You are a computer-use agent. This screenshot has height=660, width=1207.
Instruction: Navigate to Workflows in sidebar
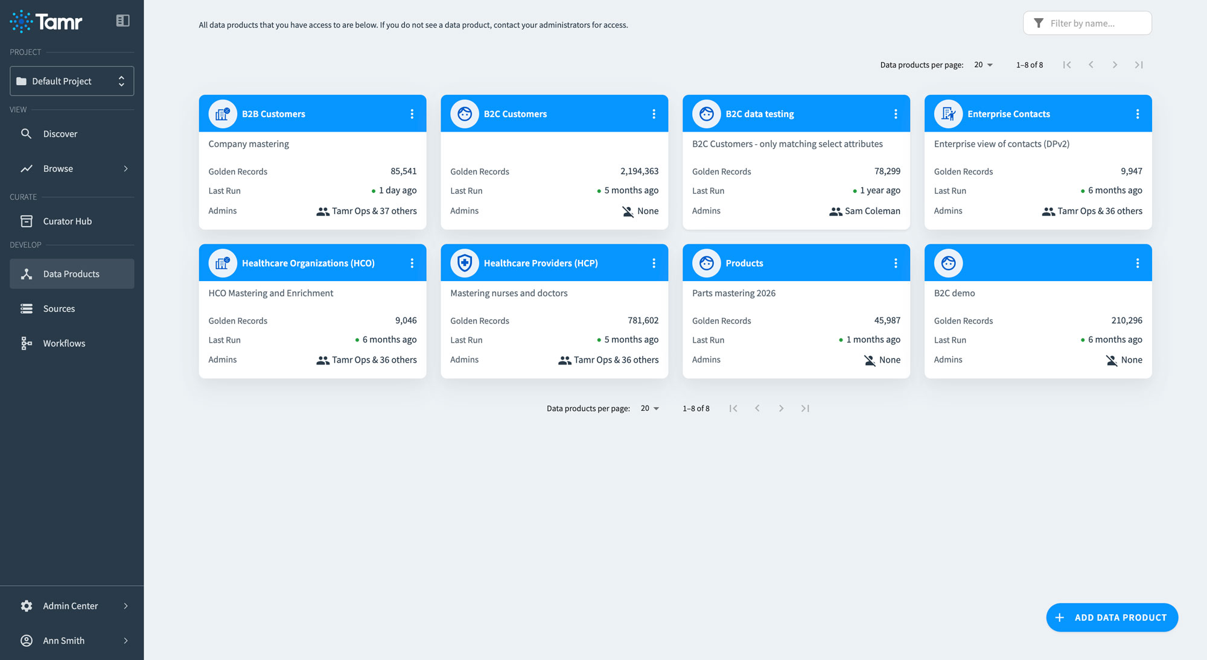pyautogui.click(x=64, y=343)
